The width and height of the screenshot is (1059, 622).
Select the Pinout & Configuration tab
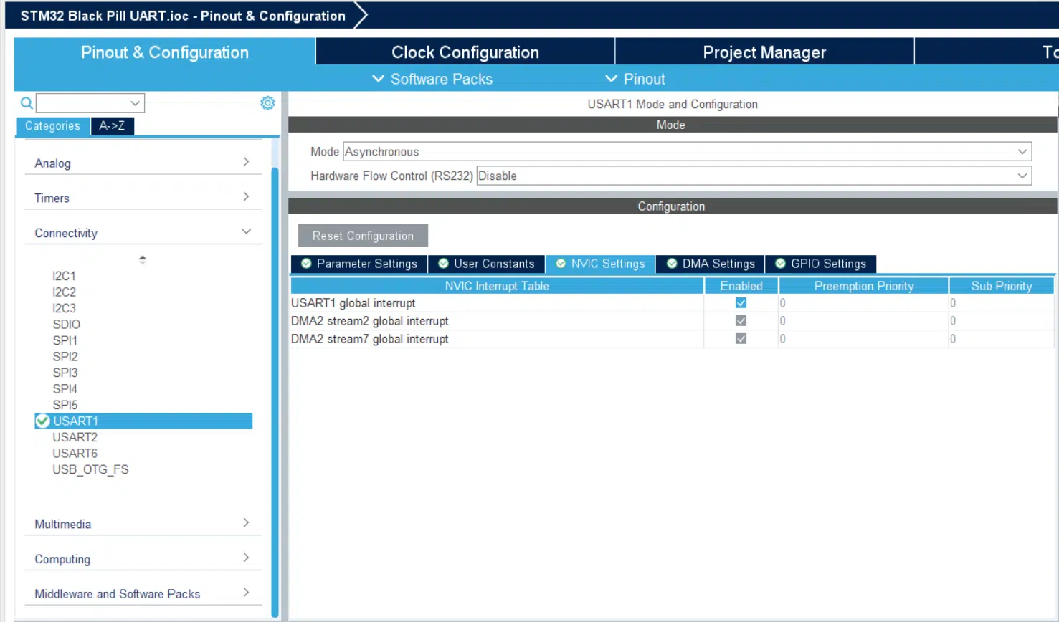click(165, 52)
